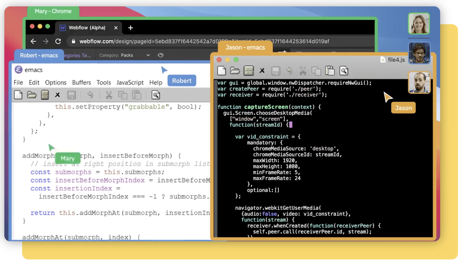Image resolution: width=459 pixels, height=279 pixels.
Task: Click Paste clipboard icon in Jason's emacs
Action: [330, 71]
